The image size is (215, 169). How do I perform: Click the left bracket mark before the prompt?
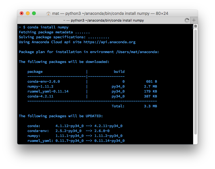[19, 27]
